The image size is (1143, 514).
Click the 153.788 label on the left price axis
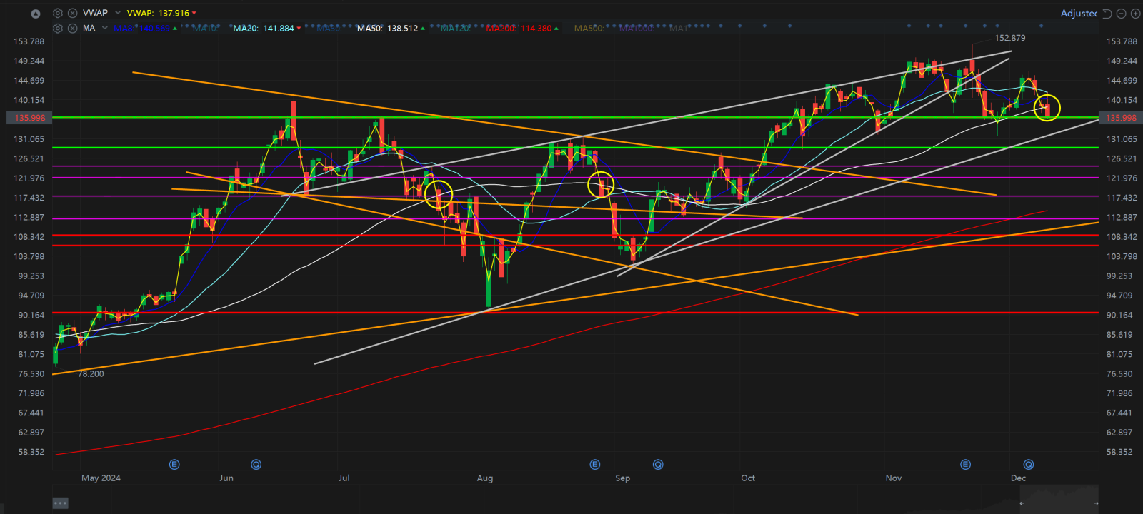pyautogui.click(x=29, y=41)
